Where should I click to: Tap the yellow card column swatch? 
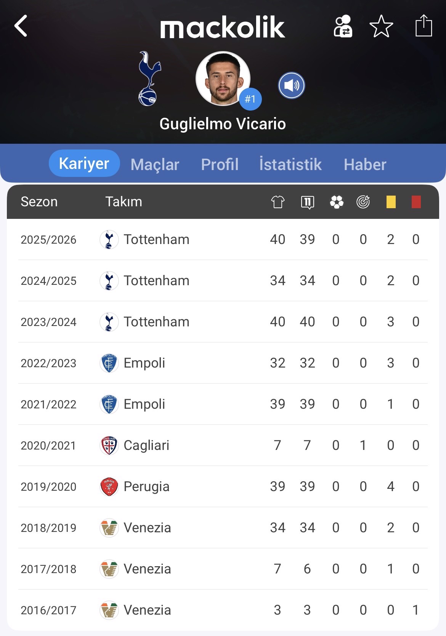pyautogui.click(x=391, y=202)
